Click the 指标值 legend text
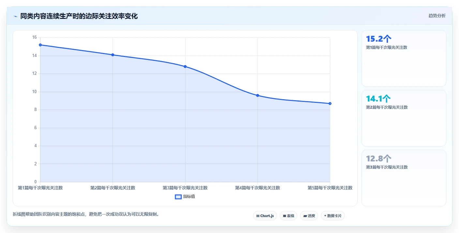Screen dimensions: 459x233 (189, 197)
